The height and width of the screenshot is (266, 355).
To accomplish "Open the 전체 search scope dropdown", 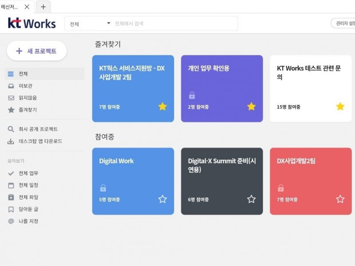I will click(x=90, y=23).
